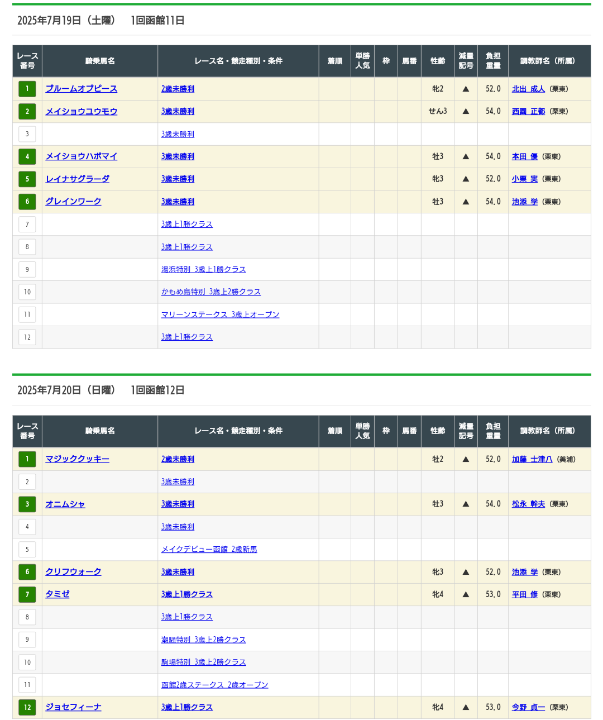603x720 pixels.
Task: Open 3歳上1勝クラス link for July 19 race 7
Action: (187, 224)
